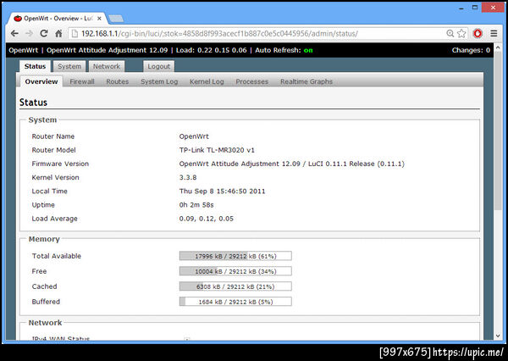The image size is (508, 361).
Task: Click the Cached memory progress bar
Action: click(x=235, y=286)
